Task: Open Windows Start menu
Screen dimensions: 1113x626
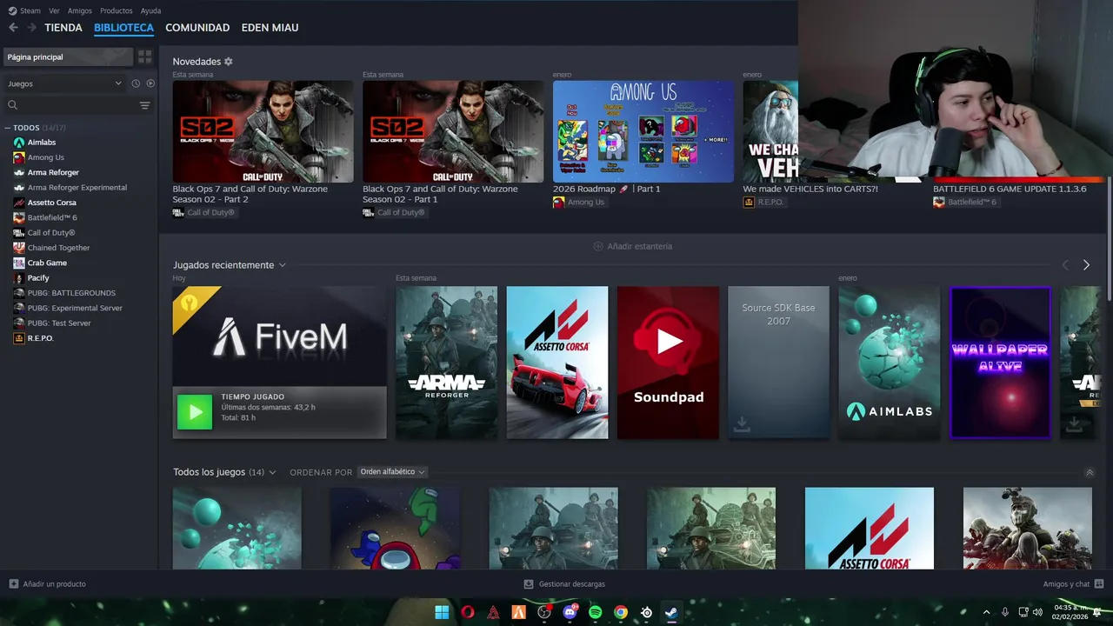Action: [442, 612]
